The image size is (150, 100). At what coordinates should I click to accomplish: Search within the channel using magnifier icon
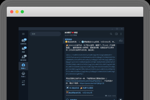pyautogui.click(x=111, y=34)
